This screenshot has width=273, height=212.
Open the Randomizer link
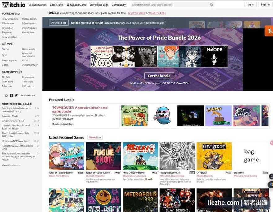pyautogui.click(x=30, y=65)
